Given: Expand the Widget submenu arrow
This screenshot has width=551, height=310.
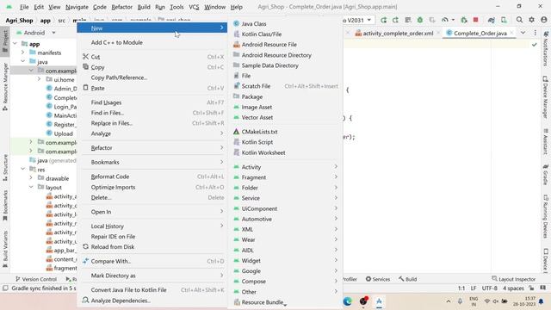Looking at the screenshot, I should 336,260.
